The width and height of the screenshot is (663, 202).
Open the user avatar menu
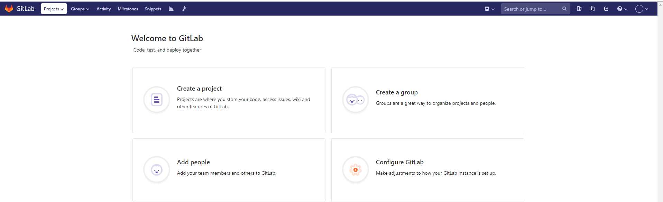coord(642,9)
